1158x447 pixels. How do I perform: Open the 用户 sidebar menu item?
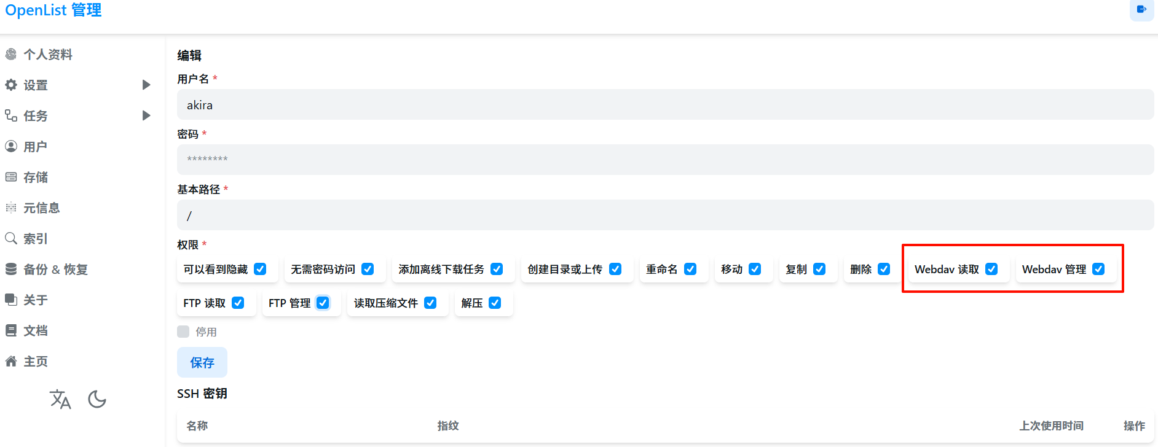[x=35, y=147]
